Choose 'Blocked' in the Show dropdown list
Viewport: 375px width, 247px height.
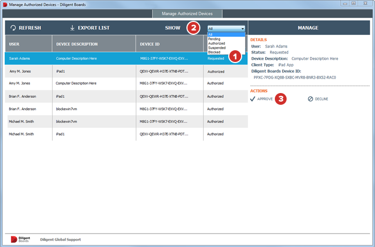click(x=226, y=52)
